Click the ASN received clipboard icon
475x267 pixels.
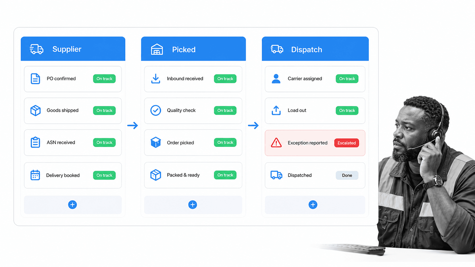tap(35, 142)
